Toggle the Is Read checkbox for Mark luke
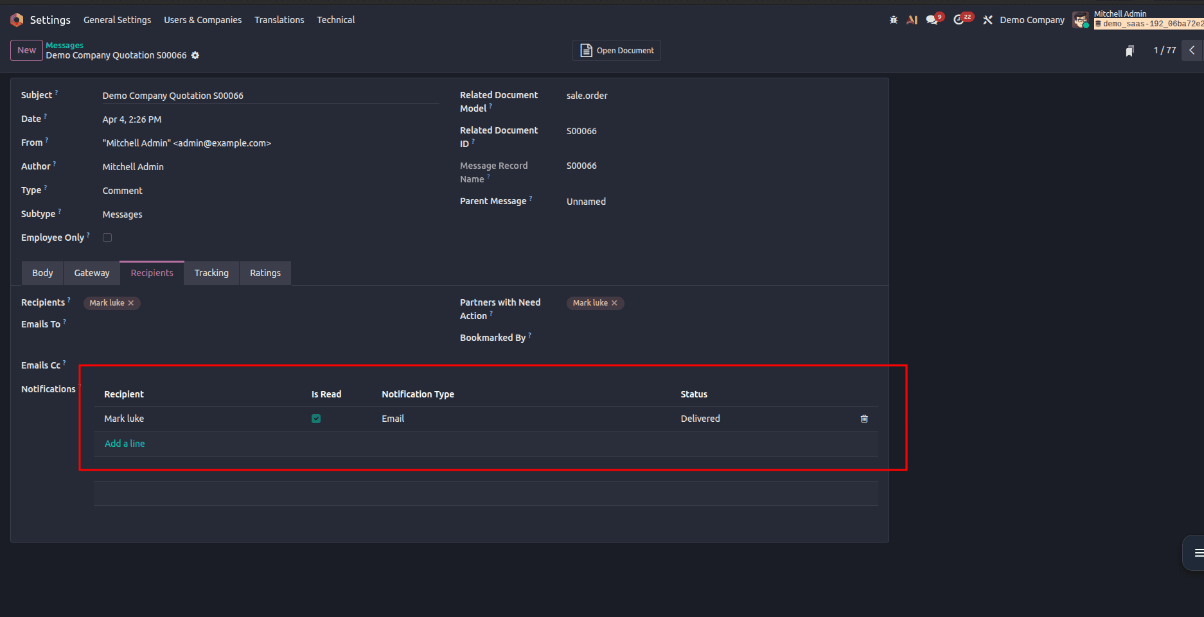The image size is (1204, 617). tap(316, 419)
